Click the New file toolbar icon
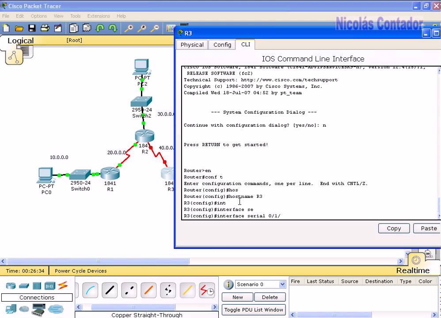 click(x=6, y=28)
